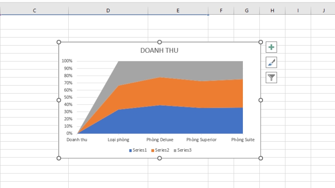The height and width of the screenshot is (188, 335).
Task: Select column F header
Action: [x=221, y=10]
